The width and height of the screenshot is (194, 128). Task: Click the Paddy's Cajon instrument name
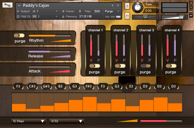[36, 6]
